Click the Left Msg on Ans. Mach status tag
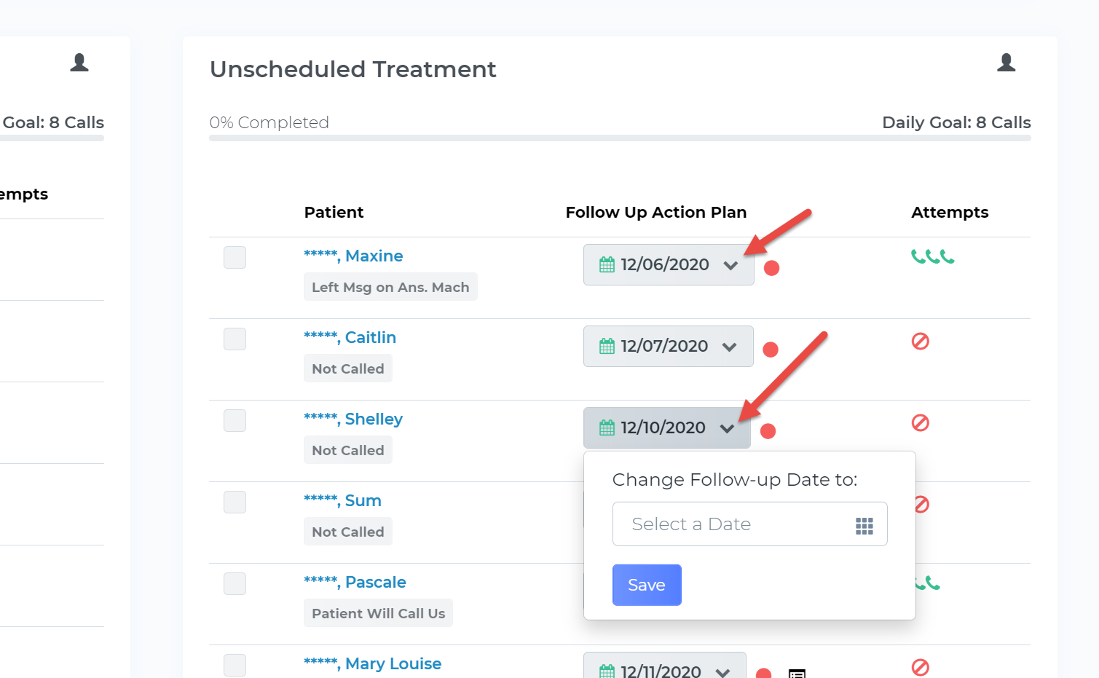This screenshot has width=1099, height=678. tap(390, 286)
